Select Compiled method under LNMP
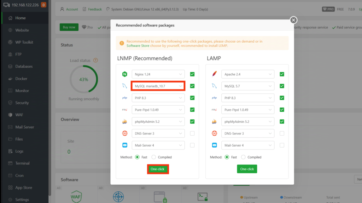This screenshot has width=362, height=203. coord(154,157)
